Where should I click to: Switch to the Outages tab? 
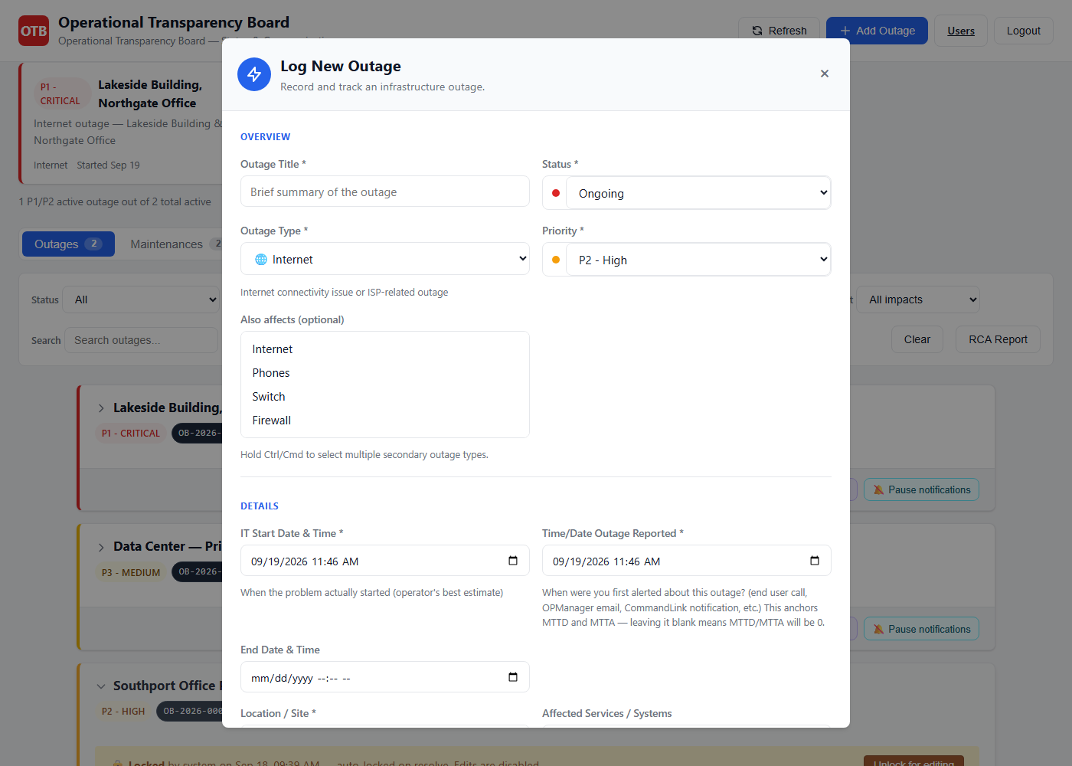pos(68,244)
